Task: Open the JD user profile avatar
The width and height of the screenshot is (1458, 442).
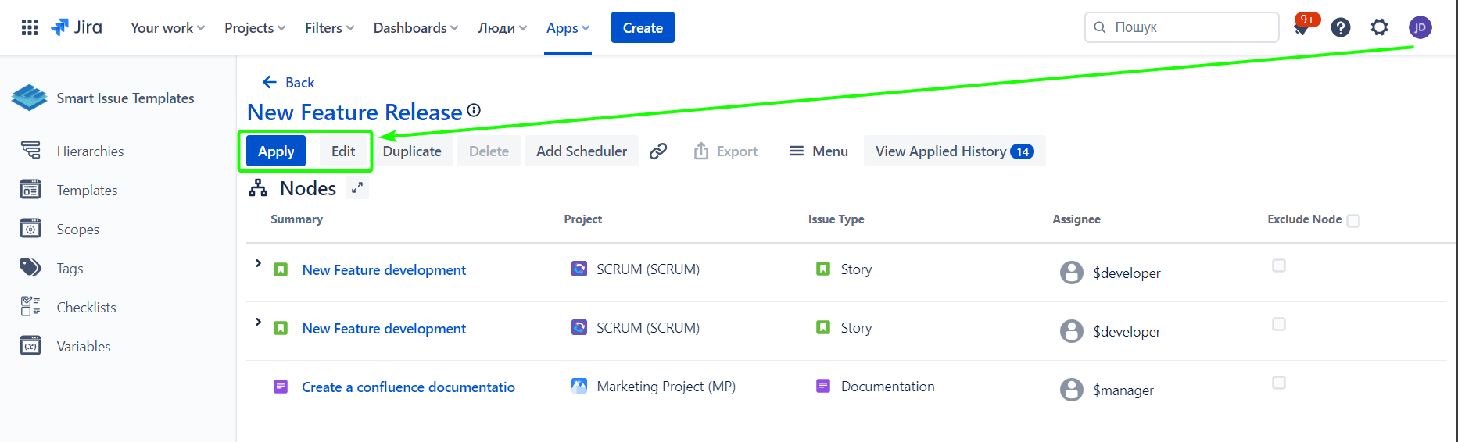Action: tap(1420, 28)
